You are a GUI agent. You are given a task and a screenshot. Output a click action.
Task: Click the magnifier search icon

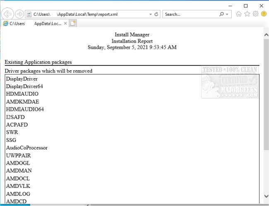click(221, 14)
